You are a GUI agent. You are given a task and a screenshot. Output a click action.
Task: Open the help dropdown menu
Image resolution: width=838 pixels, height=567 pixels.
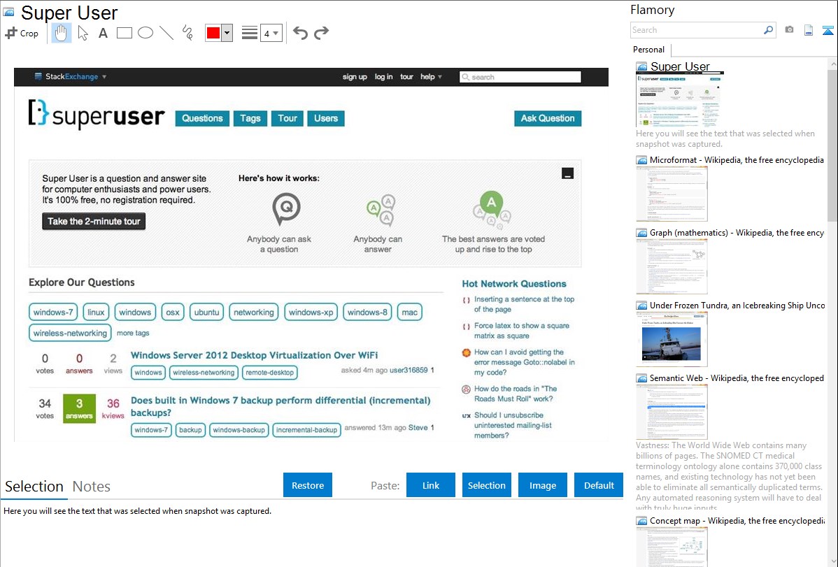pyautogui.click(x=431, y=77)
